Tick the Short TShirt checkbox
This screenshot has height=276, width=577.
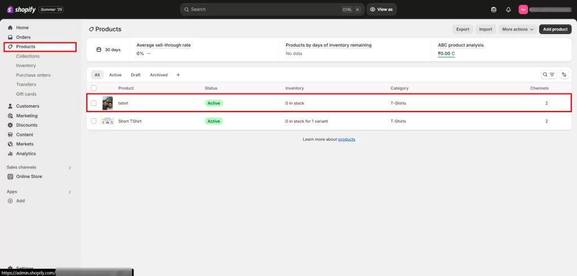coord(94,121)
